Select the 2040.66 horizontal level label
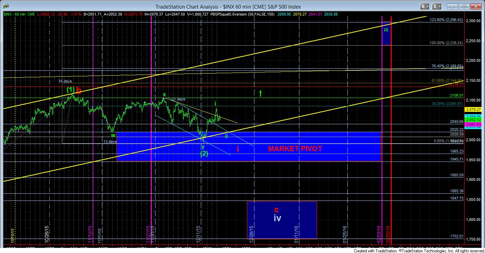This screenshot has width=485, height=253. (x=456, y=122)
